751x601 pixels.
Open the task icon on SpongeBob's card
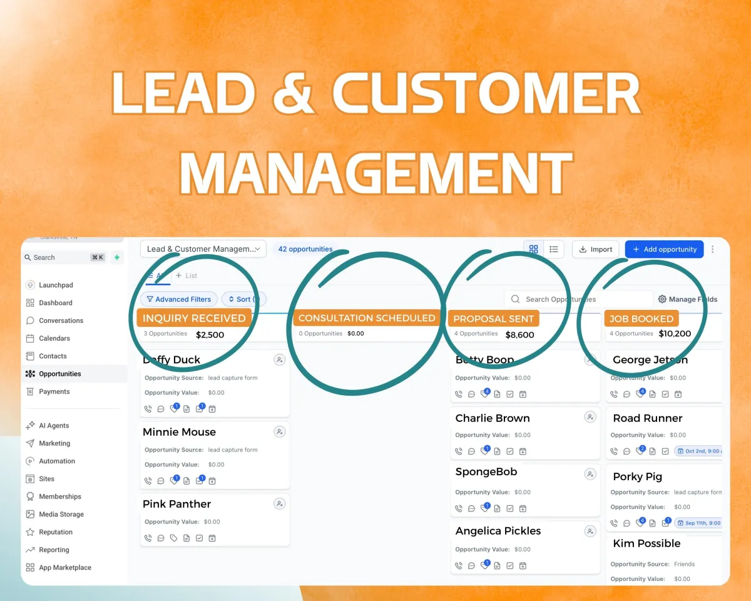coord(510,508)
